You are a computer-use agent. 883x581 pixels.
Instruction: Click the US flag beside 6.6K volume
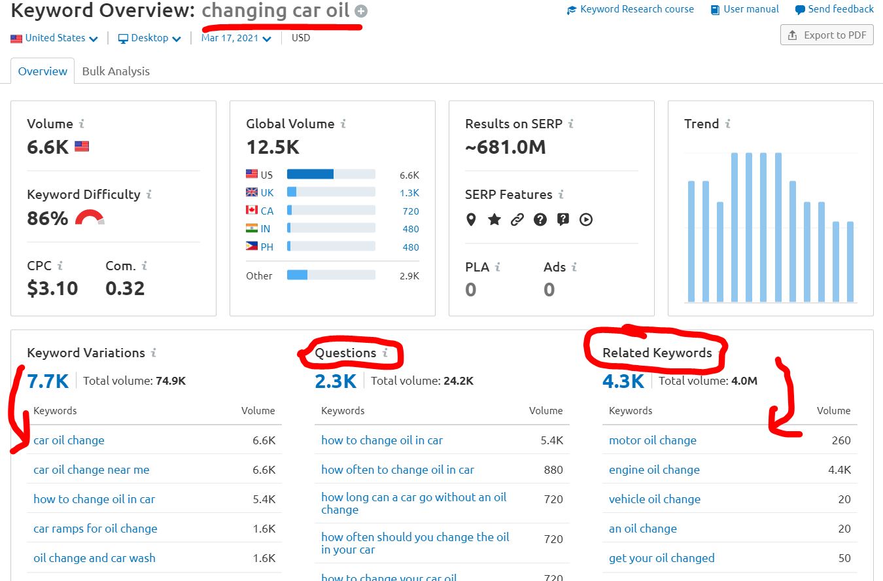(x=82, y=147)
